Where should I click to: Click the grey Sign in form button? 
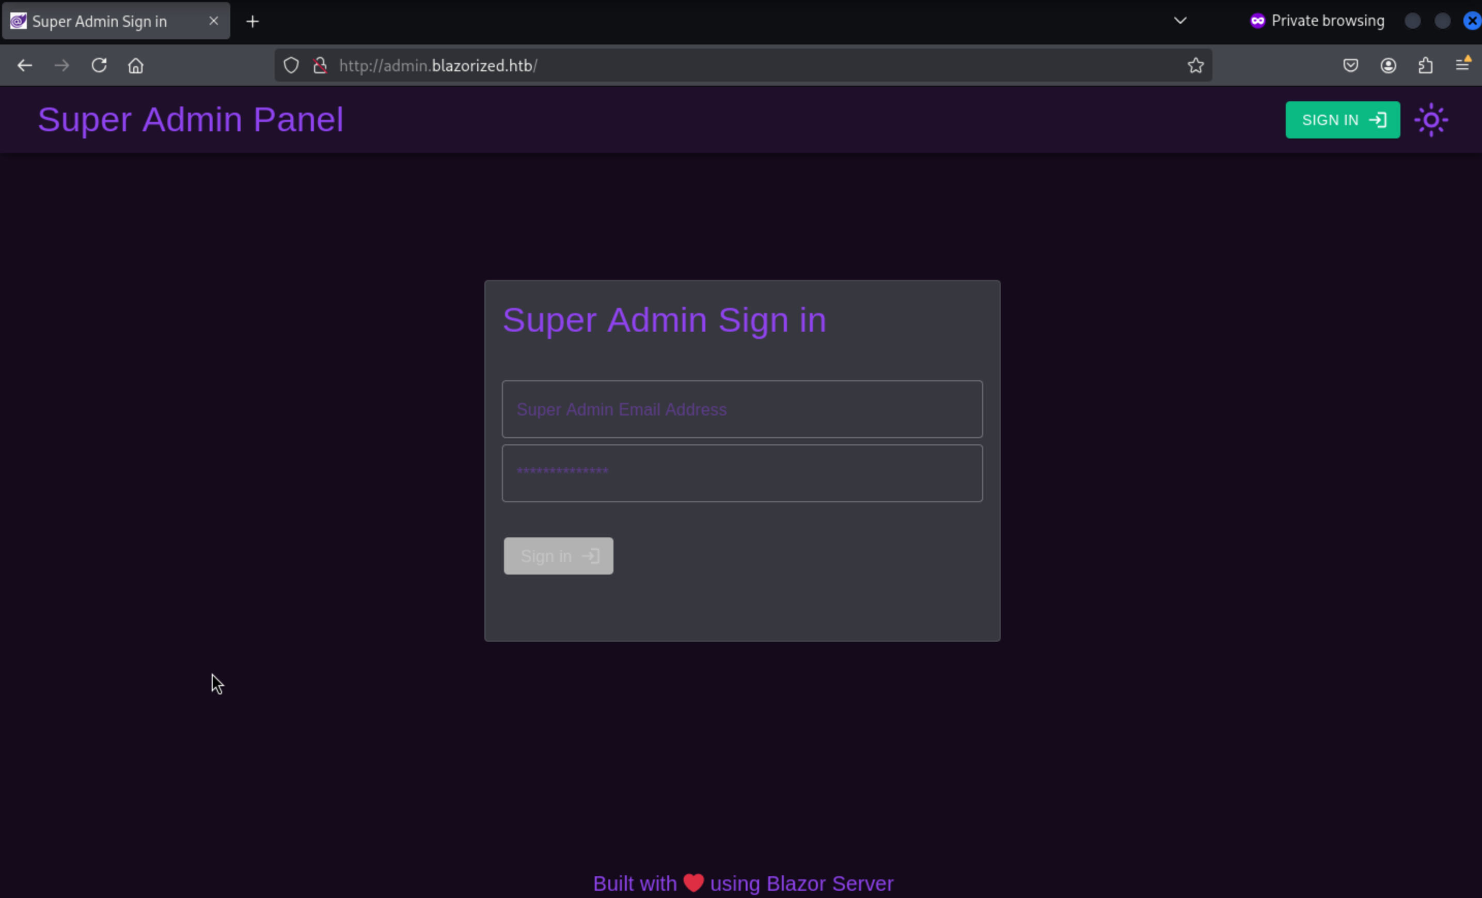[x=558, y=556]
